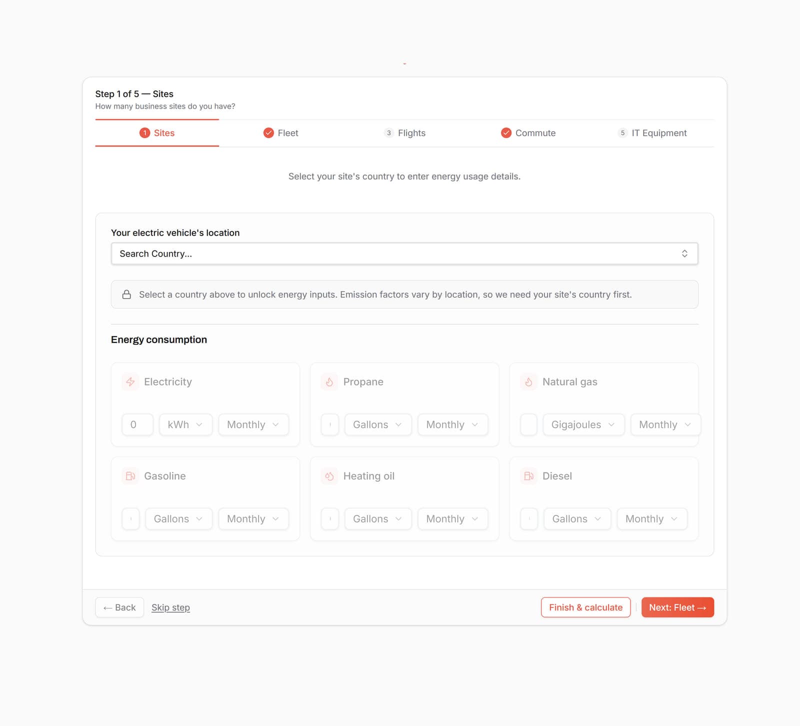Open the Electricity Monthly period dropdown
This screenshot has width=800, height=726.
(253, 424)
